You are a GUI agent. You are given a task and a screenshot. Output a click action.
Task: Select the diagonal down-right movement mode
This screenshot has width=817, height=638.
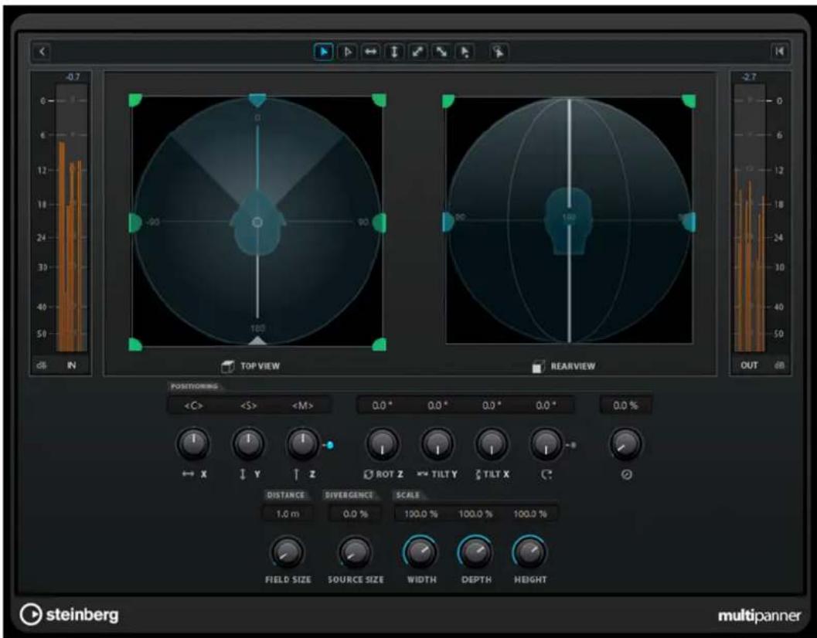pos(441,52)
